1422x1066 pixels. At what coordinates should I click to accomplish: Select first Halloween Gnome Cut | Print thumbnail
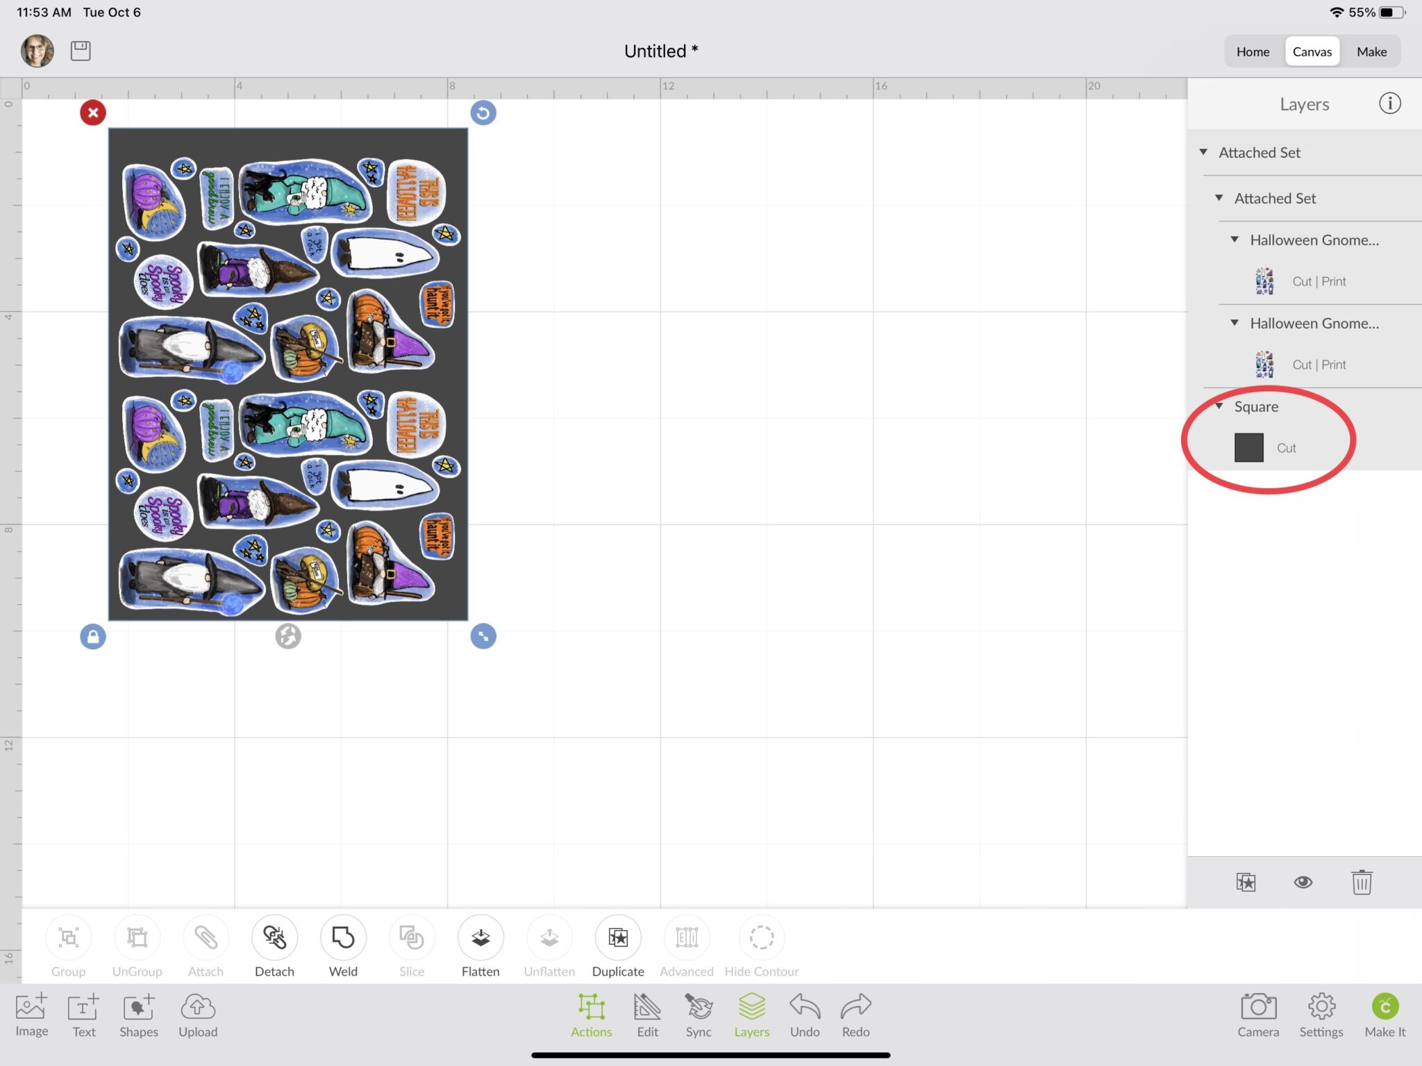pos(1264,281)
